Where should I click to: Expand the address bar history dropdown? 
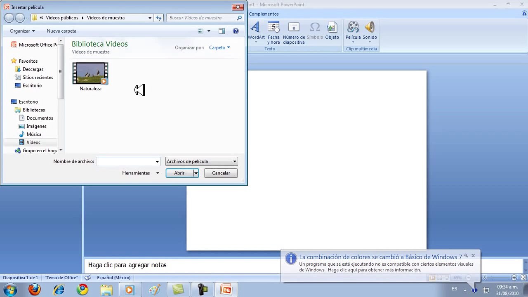[x=150, y=18]
